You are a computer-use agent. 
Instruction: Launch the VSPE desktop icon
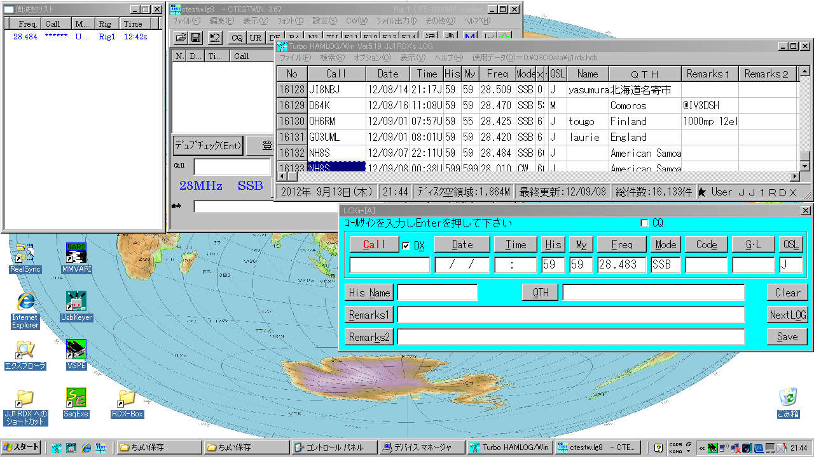76,355
